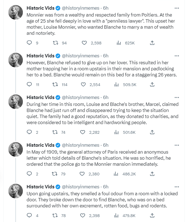Retweet the post with 94 retweets
The width and height of the screenshot is (187, 222).
click(56, 43)
